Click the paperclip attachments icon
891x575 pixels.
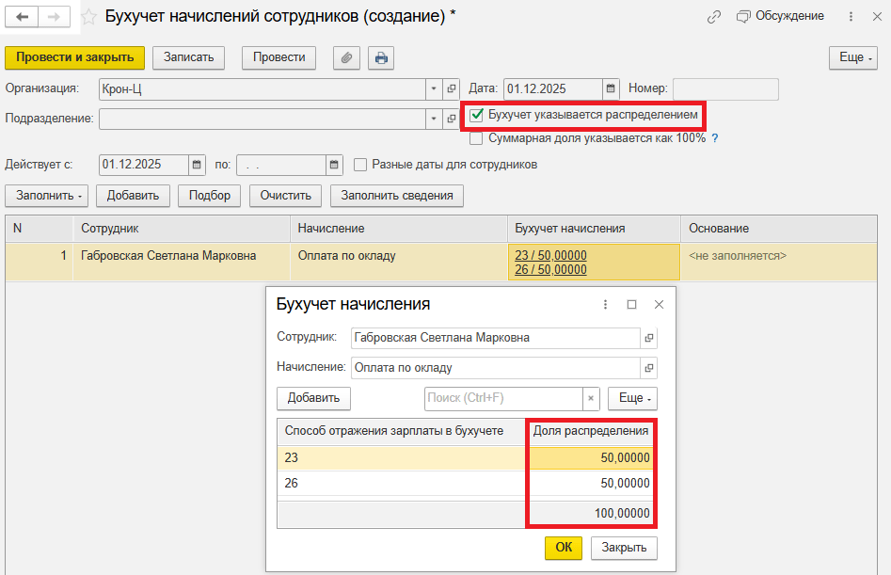(346, 57)
